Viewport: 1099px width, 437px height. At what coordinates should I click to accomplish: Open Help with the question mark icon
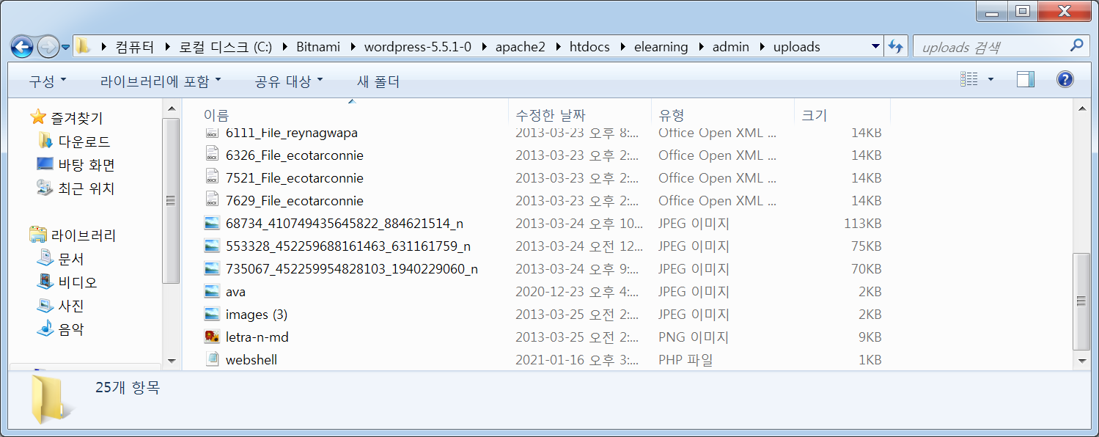[1065, 79]
